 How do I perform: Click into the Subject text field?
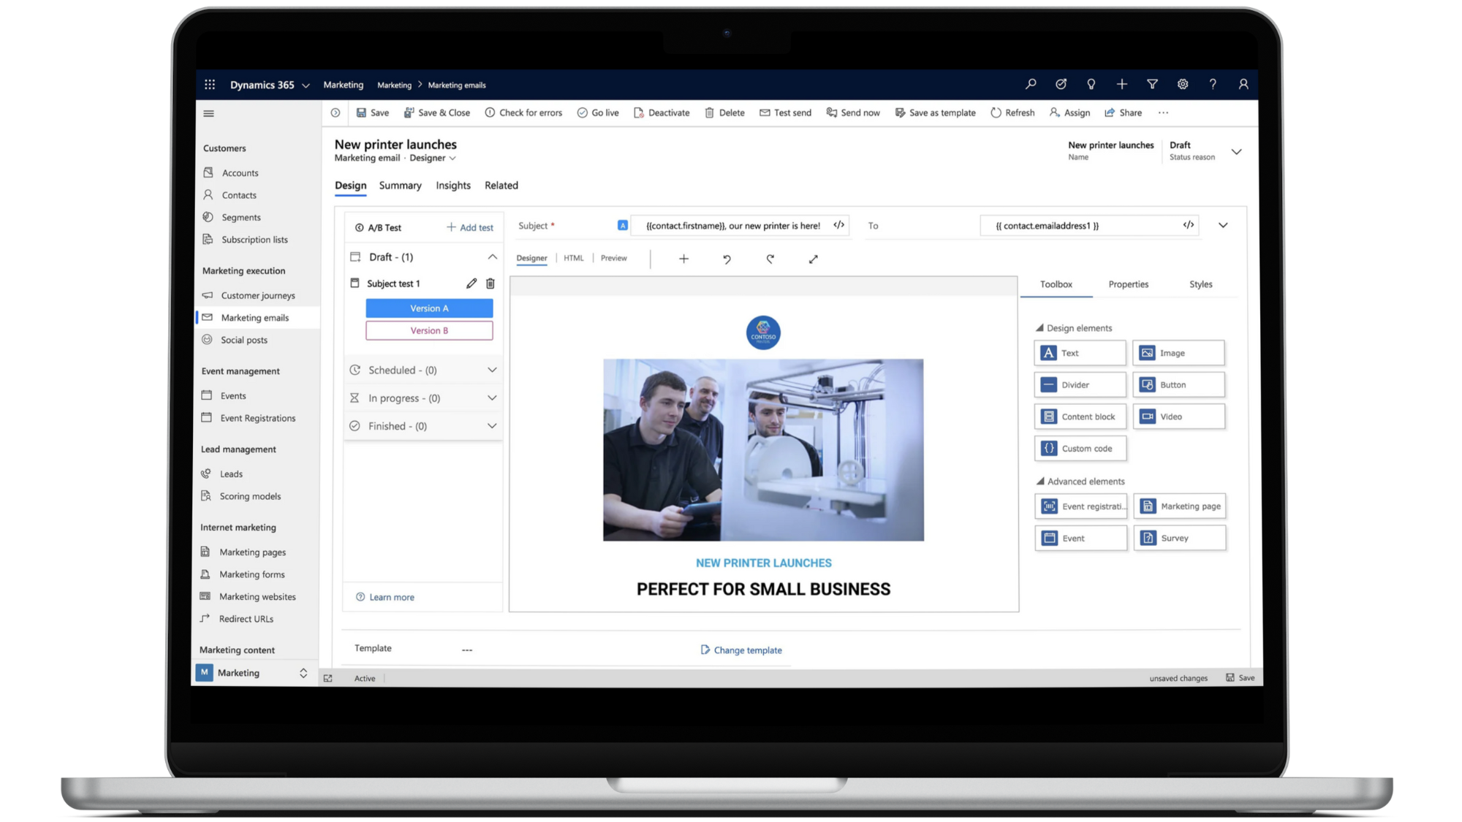[732, 226]
